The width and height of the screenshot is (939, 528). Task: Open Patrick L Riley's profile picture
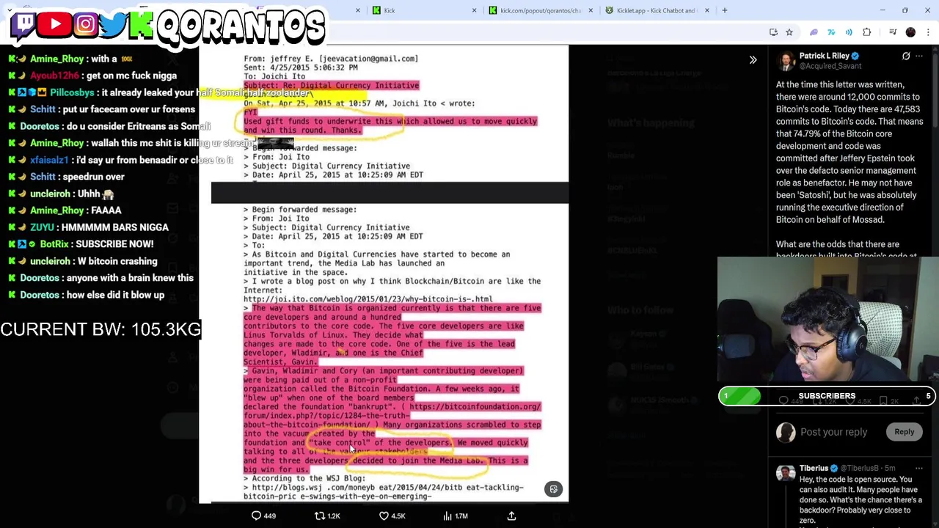tap(786, 61)
